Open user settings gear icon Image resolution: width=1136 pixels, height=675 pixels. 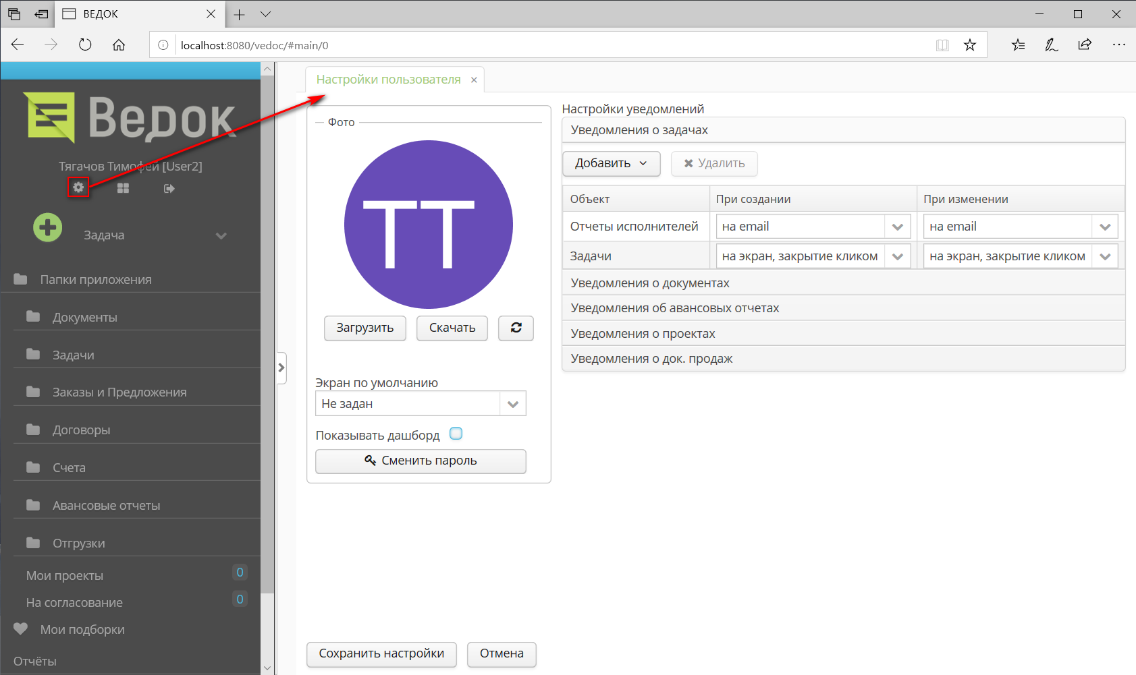(x=78, y=187)
